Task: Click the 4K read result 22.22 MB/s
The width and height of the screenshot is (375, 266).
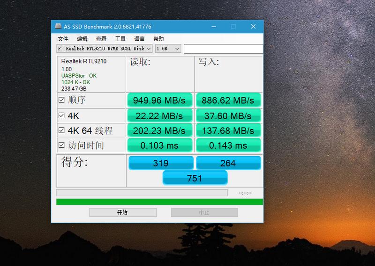Action: click(159, 116)
